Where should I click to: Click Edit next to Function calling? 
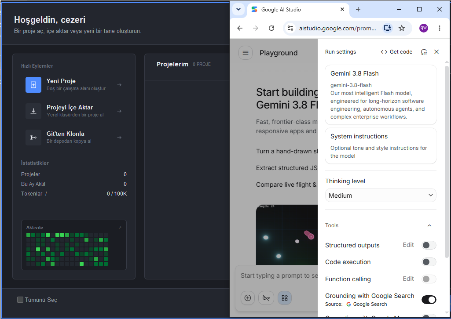pyautogui.click(x=408, y=279)
